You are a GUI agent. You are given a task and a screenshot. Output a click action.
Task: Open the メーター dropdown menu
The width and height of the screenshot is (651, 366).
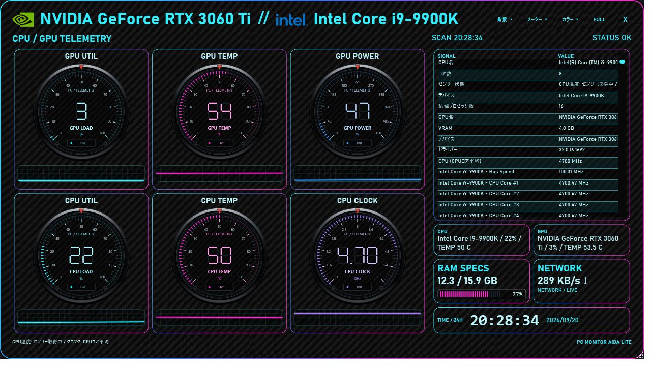coord(537,20)
